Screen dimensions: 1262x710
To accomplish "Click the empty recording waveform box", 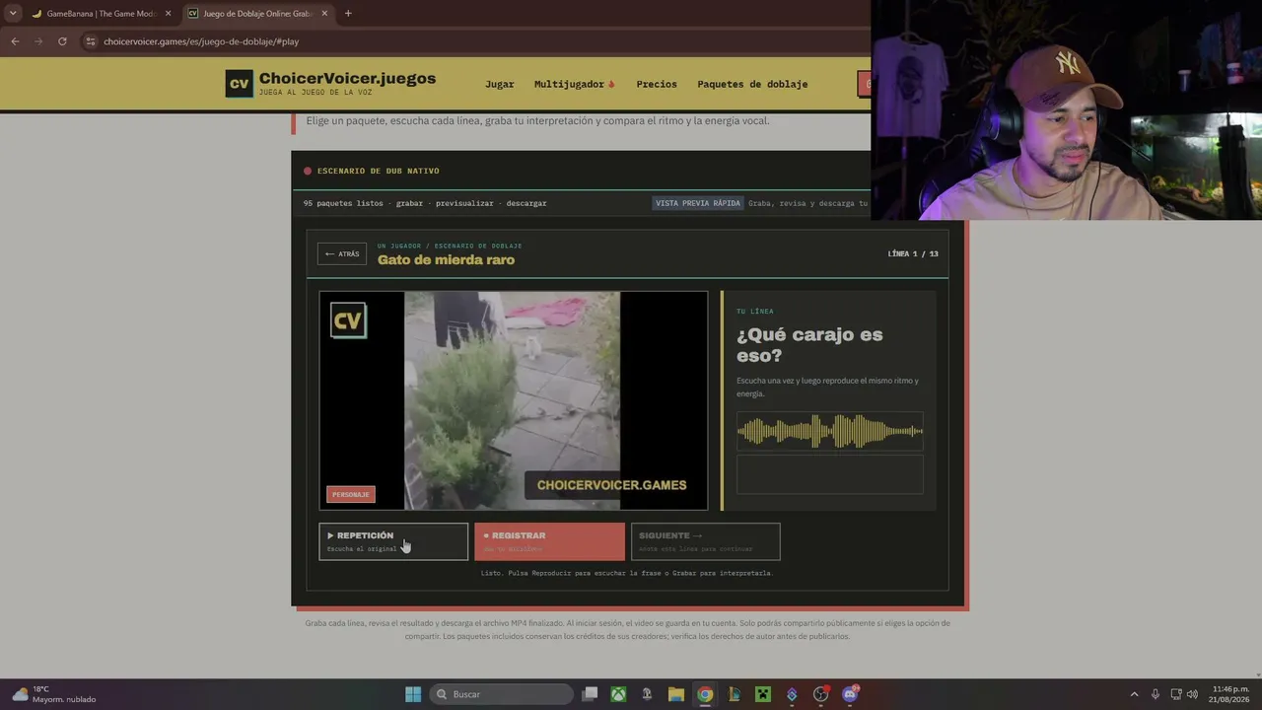I will pos(830,474).
